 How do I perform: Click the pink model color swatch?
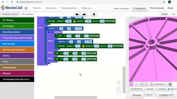click(x=131, y=84)
